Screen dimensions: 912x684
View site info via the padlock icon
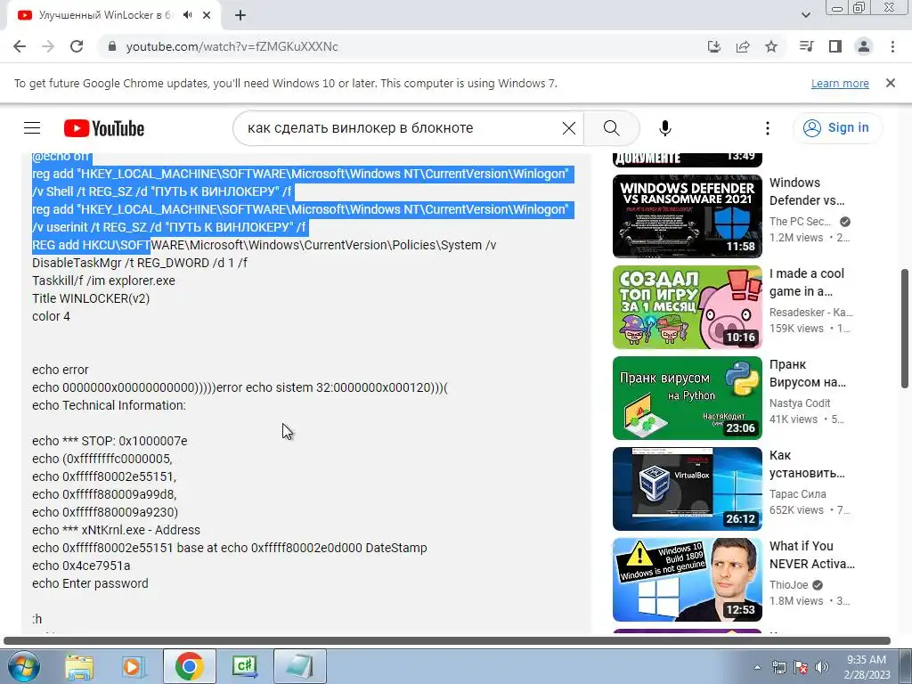112,46
